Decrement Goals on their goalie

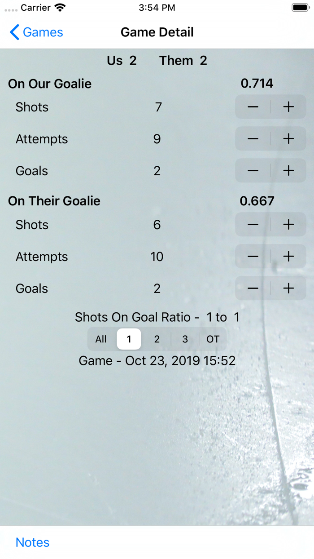point(253,288)
